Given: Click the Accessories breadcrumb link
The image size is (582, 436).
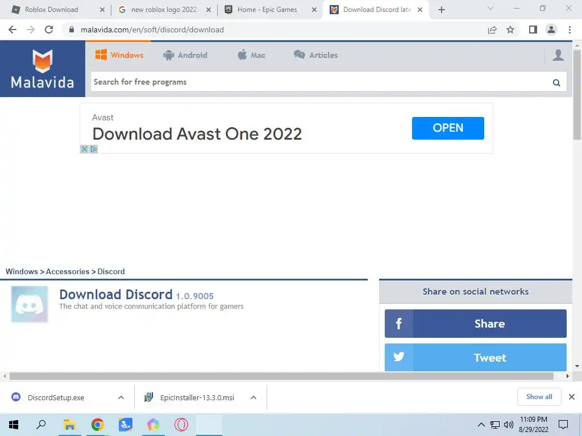Looking at the screenshot, I should coord(68,271).
